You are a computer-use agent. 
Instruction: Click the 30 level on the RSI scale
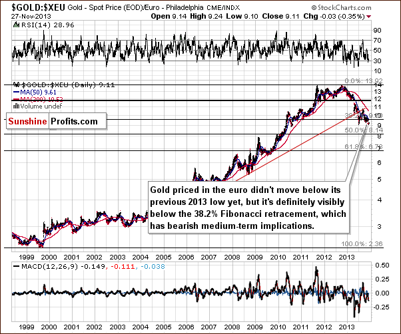click(378, 61)
